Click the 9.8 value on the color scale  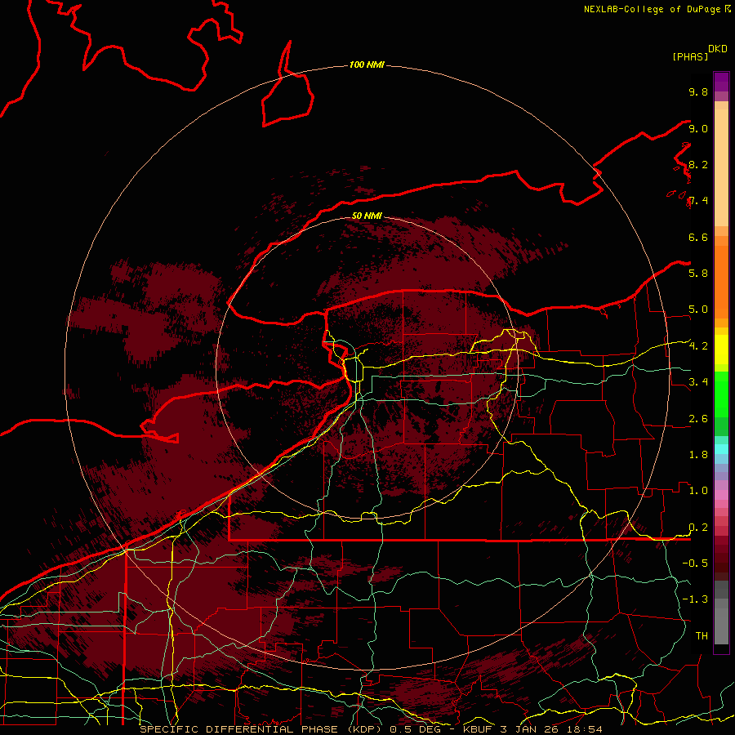698,91
